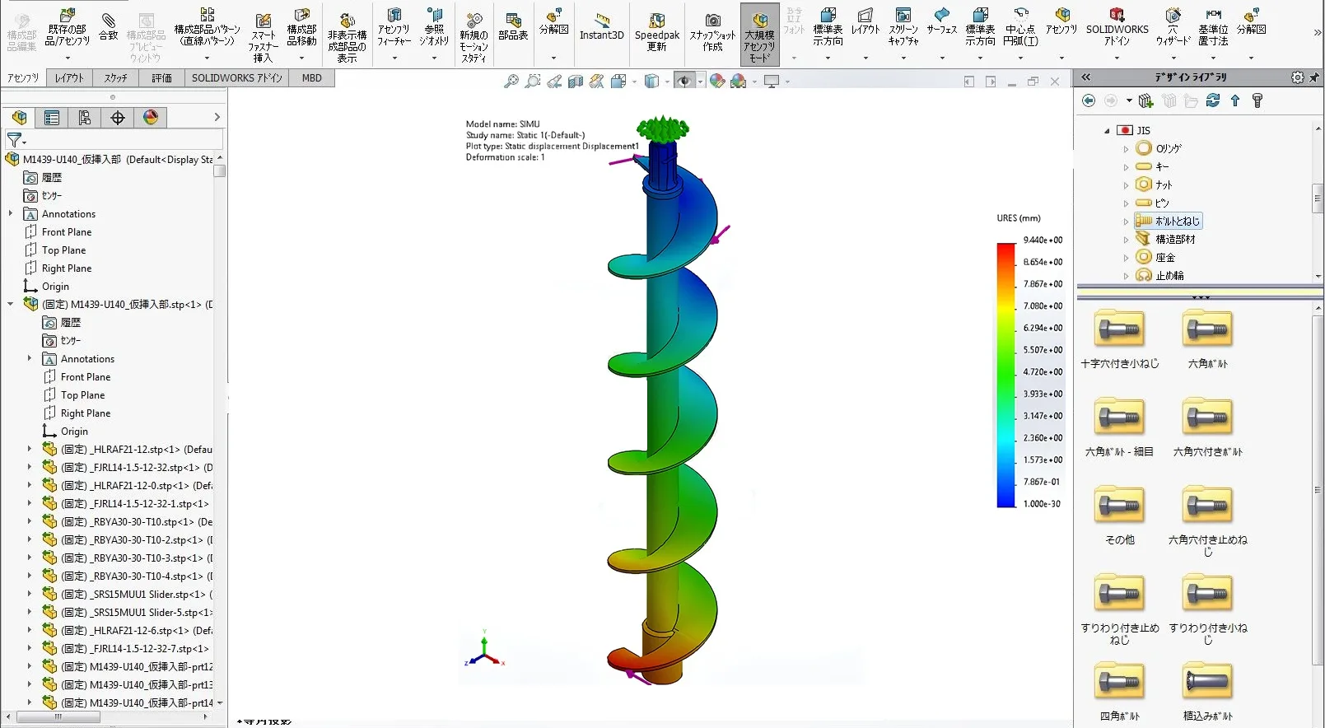The image size is (1325, 728).
Task: Expand the _HLRAF21-12.stp<1> component
Action: [30, 450]
